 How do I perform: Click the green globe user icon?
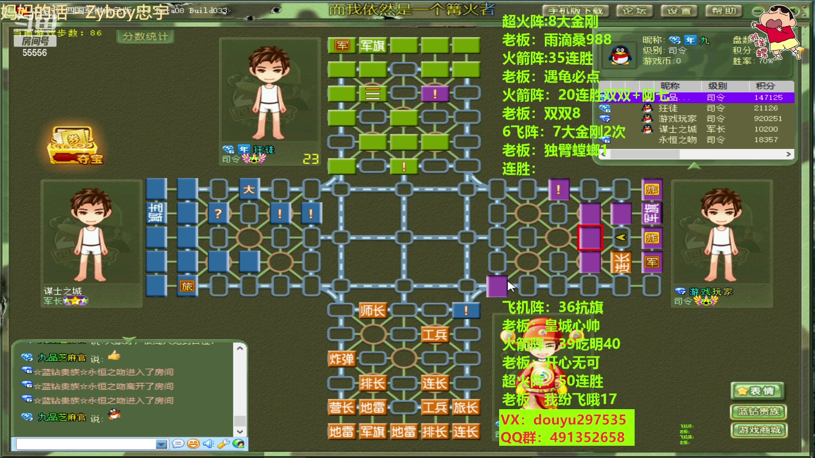(239, 444)
